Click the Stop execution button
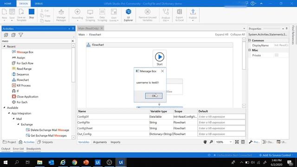Viewport: 297px width, 167px height. click(x=32, y=13)
